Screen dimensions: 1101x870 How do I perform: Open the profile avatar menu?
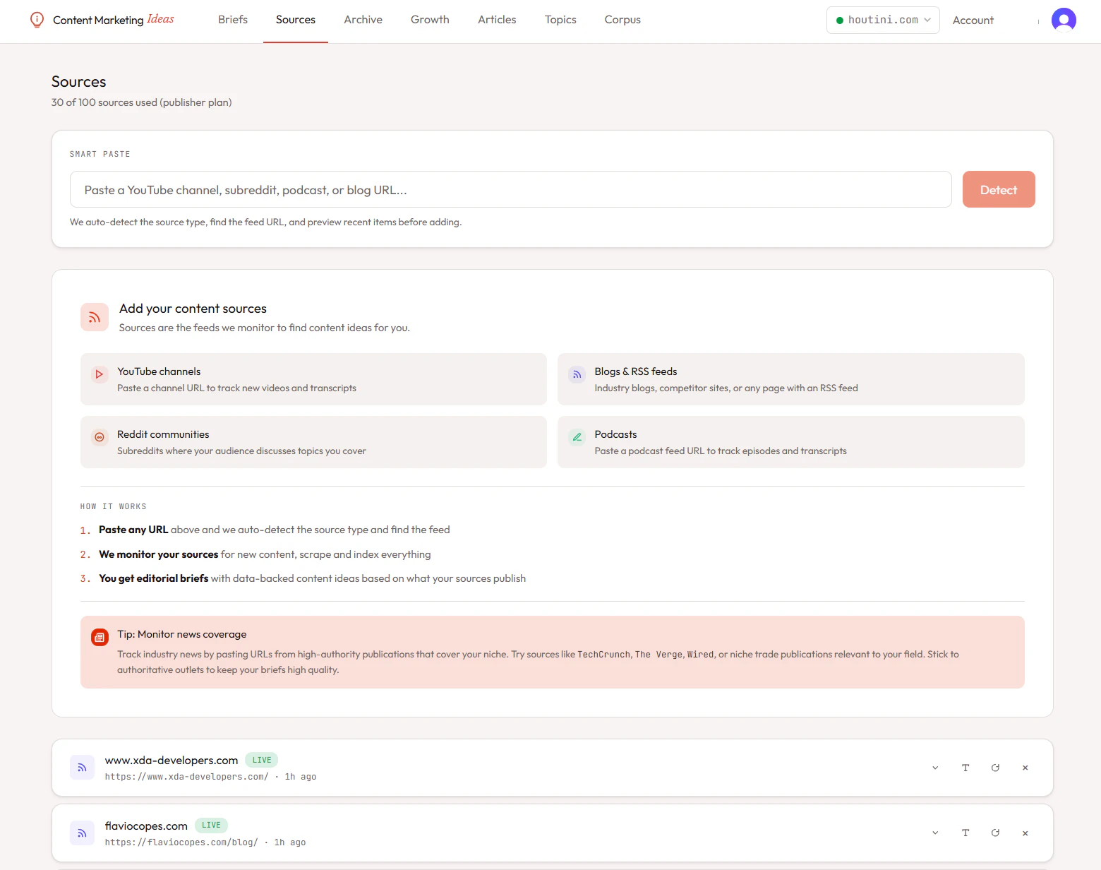pos(1064,20)
